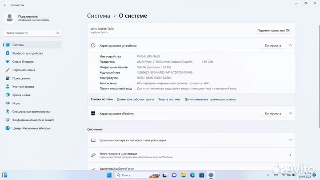The height and width of the screenshot is (180, 320).
Task: Open the Защита системы link
Action: [x=169, y=100]
